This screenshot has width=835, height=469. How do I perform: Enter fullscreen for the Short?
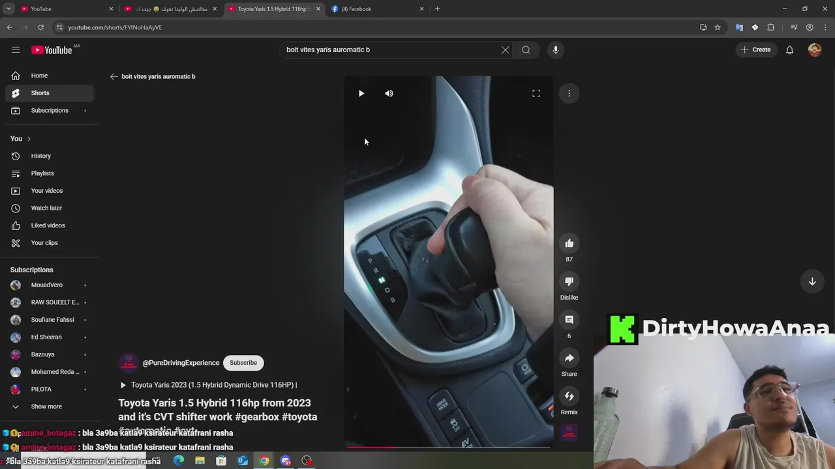pos(536,93)
